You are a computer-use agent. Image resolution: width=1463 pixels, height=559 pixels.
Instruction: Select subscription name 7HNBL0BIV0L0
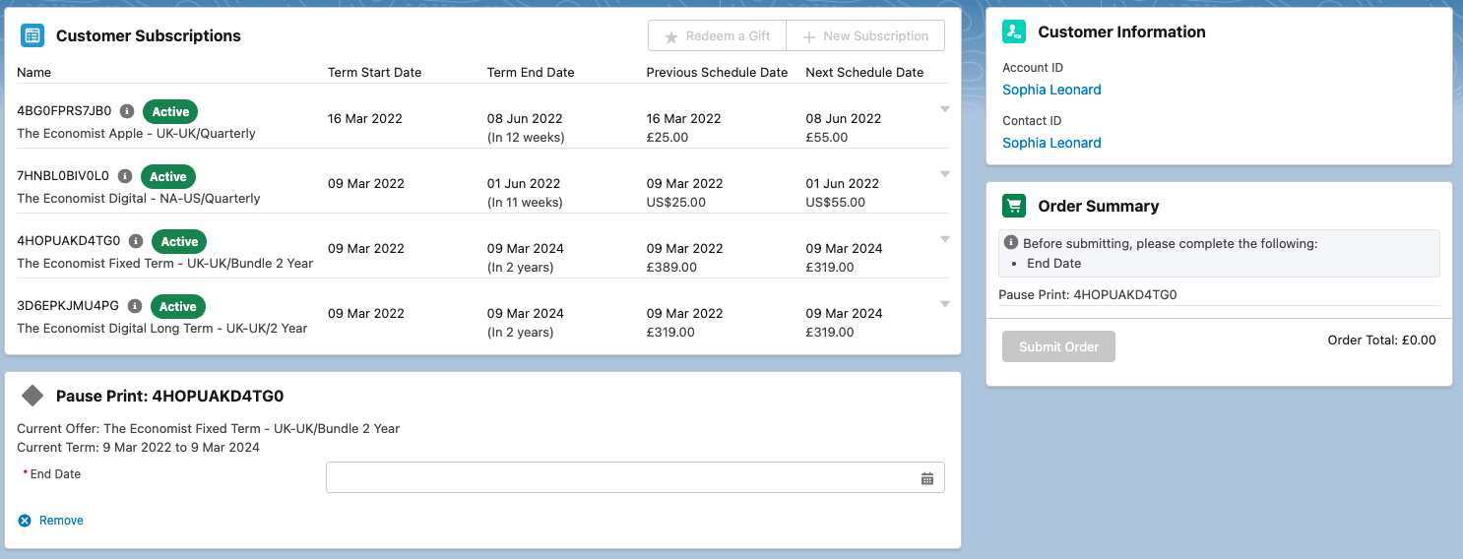pyautogui.click(x=63, y=176)
